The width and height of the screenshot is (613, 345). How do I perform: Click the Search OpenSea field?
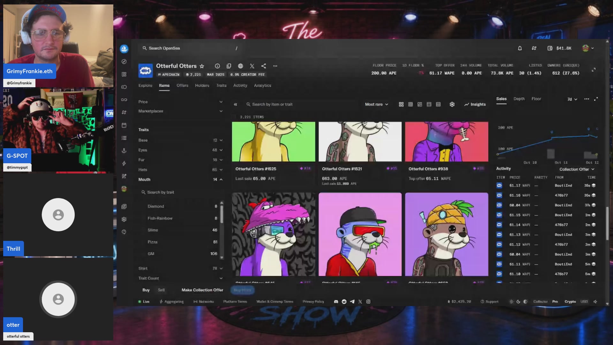[190, 48]
